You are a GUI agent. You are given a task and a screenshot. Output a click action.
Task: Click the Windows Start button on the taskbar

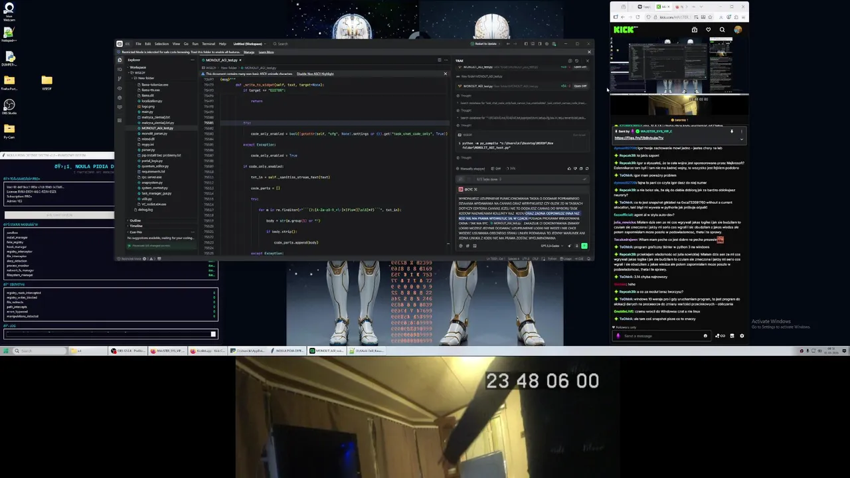(x=7, y=351)
